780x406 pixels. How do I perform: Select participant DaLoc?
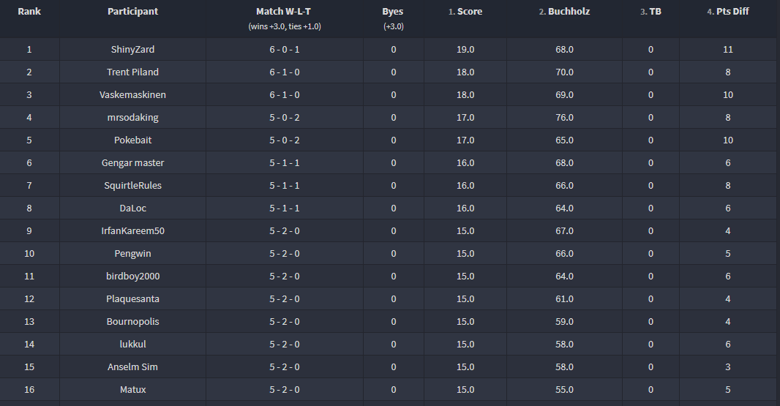click(x=133, y=208)
